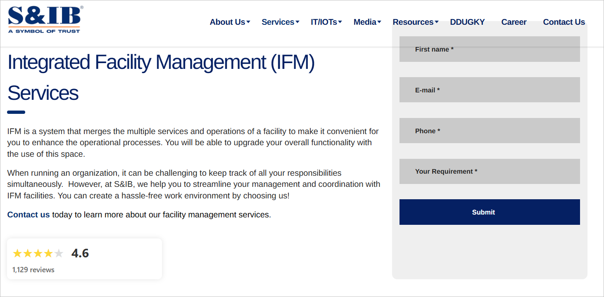Image resolution: width=604 pixels, height=297 pixels.
Task: Click the 4.6 rating score
Action: 80,253
